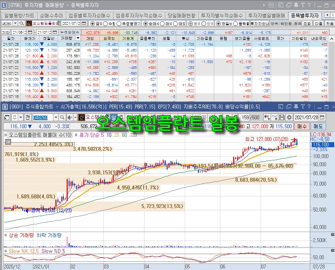335x270 pixels.
Task: Click scrollbar up arrow of investor table
Action: pos(332,39)
